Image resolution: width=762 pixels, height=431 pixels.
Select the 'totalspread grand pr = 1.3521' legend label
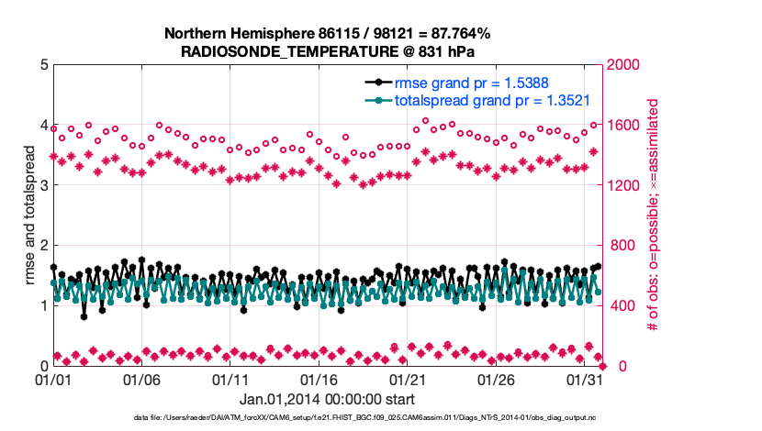tap(491, 101)
